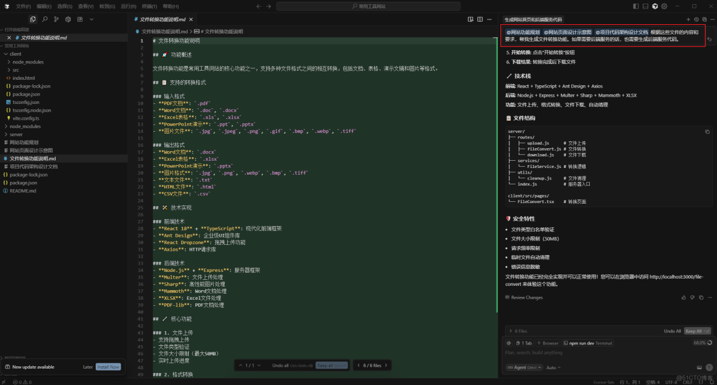The width and height of the screenshot is (717, 385).
Task: Click the send arrow in the chat input
Action: pos(709,367)
